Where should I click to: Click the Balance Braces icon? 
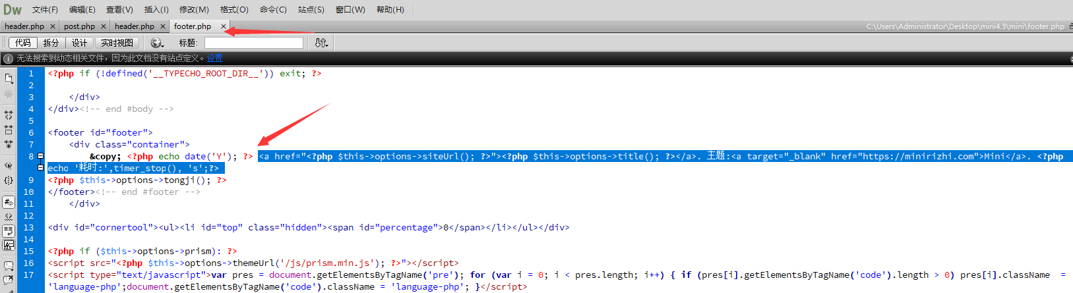click(9, 180)
